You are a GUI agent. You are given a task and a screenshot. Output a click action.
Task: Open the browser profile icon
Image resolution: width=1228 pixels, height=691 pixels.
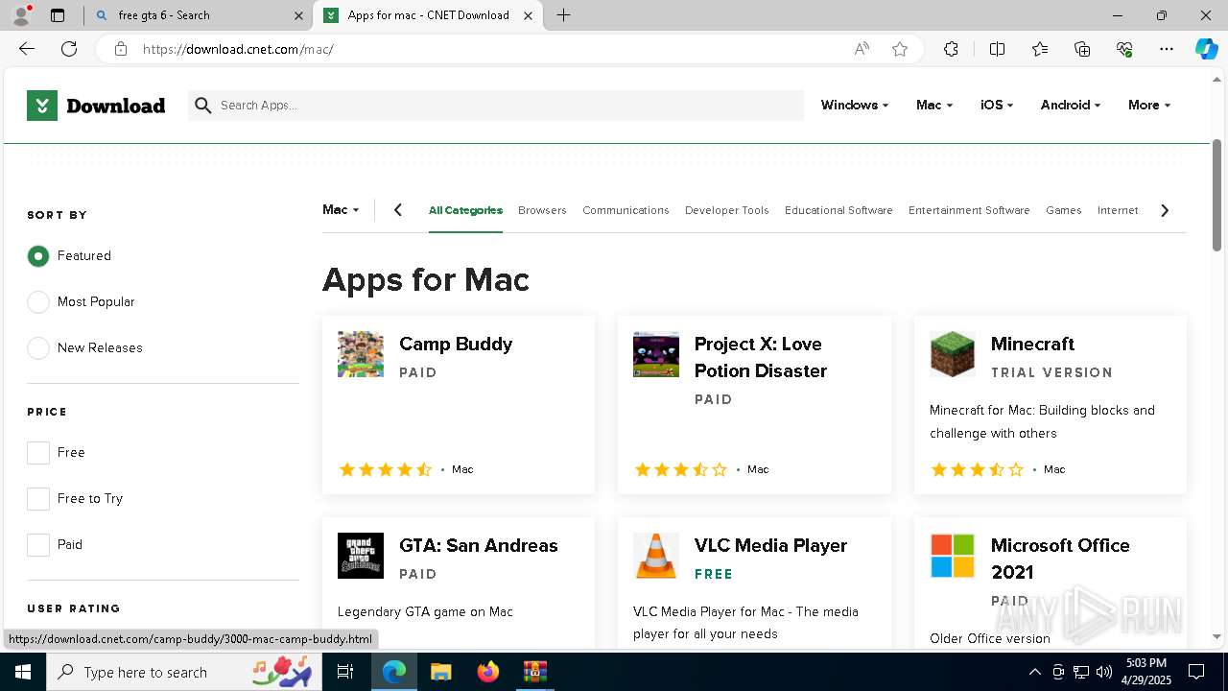pos(21,15)
